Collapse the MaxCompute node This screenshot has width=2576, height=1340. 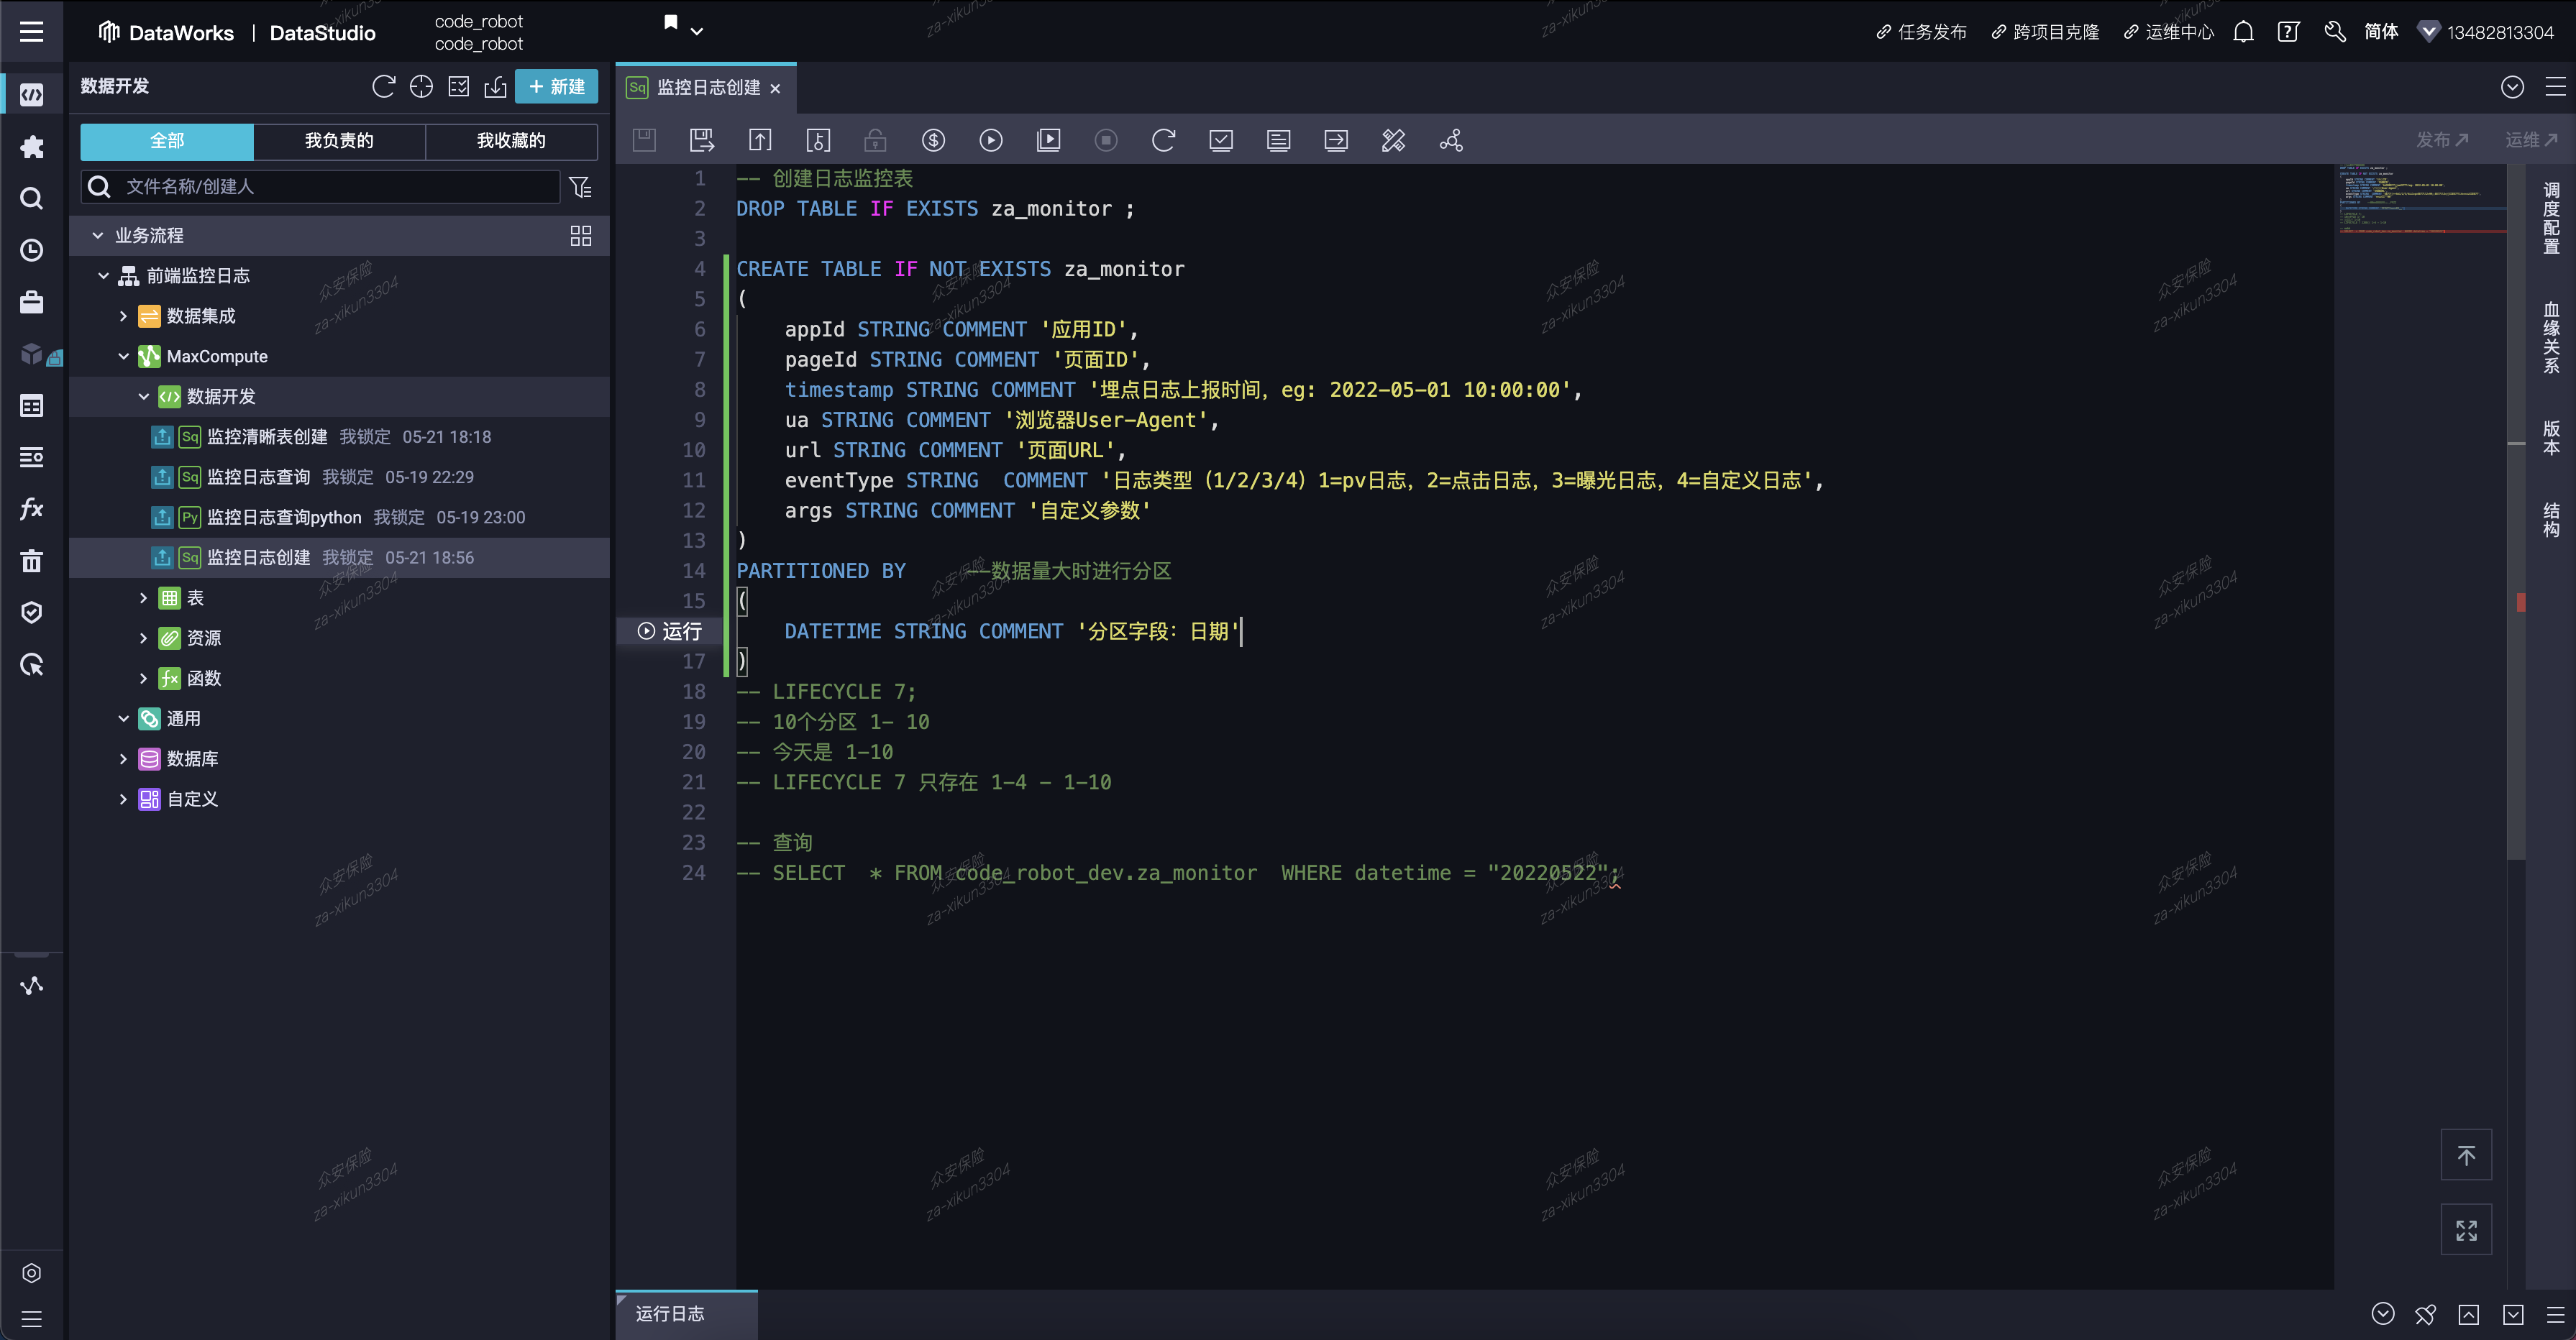click(124, 357)
